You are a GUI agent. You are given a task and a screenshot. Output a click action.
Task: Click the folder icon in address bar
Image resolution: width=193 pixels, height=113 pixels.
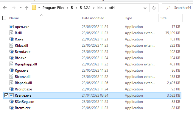tap(34, 8)
